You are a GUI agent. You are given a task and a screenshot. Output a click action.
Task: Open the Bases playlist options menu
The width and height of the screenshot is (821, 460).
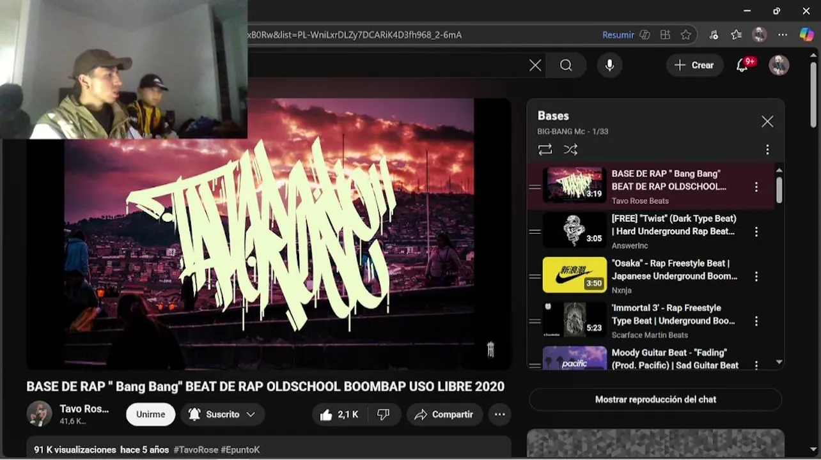[767, 149]
